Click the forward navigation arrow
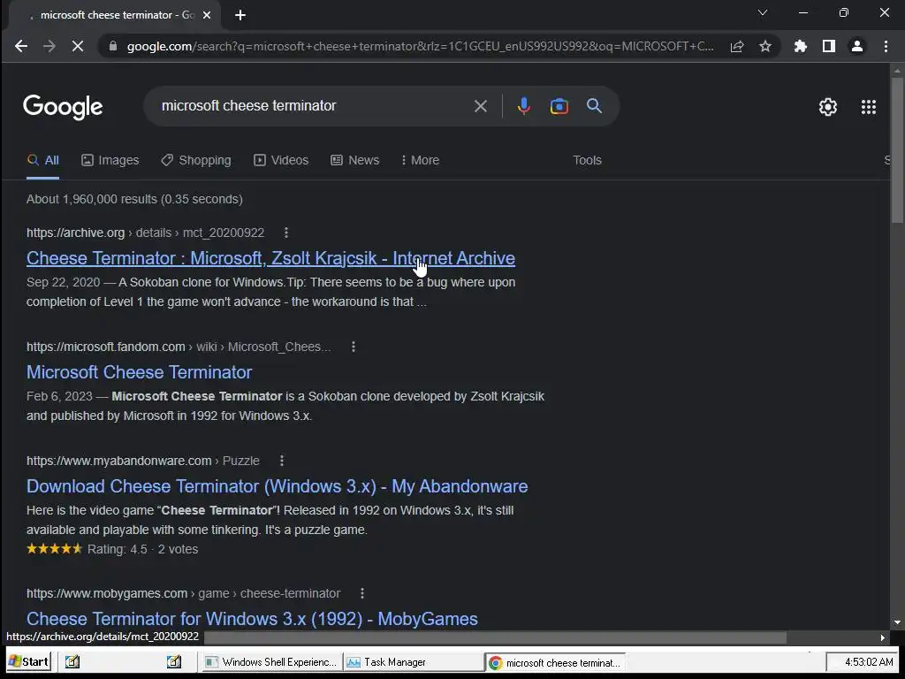Viewport: 905px width, 679px height. [49, 46]
